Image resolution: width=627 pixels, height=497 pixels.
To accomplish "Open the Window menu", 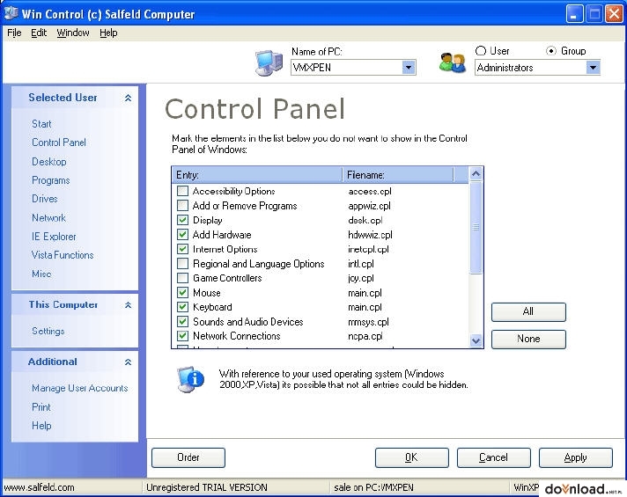I will point(73,33).
